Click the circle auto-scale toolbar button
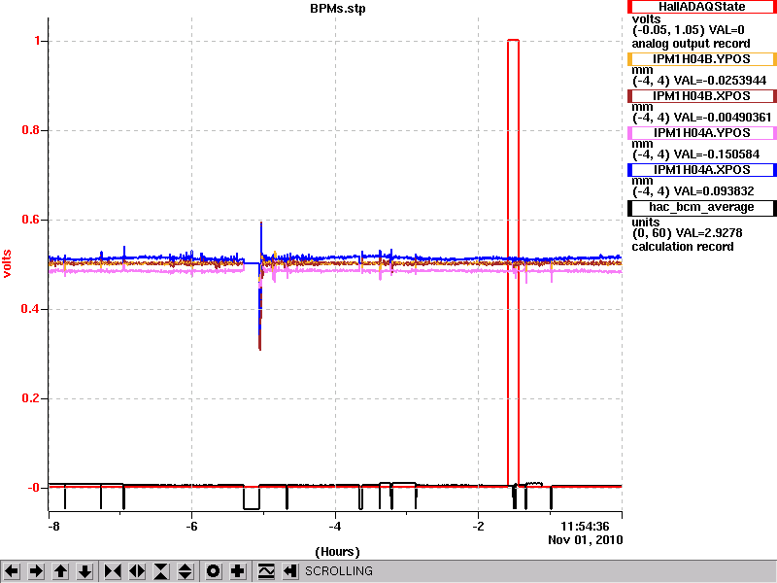777x583 pixels. click(x=213, y=571)
